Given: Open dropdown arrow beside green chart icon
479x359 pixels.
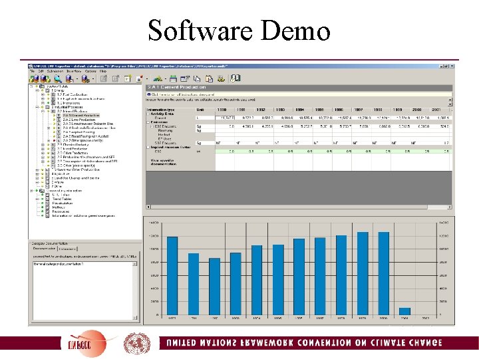Looking at the screenshot, I should coord(165,79).
